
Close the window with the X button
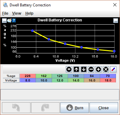(x=115, y=5)
